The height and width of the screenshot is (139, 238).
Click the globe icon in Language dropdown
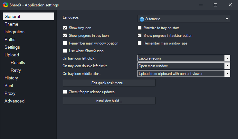142,19
